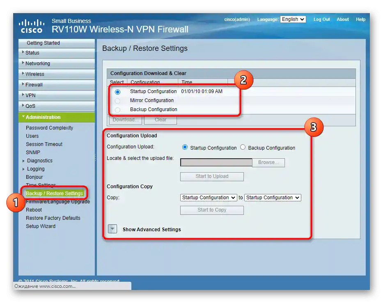Click the Help link
This screenshot has height=303, width=383.
(x=360, y=20)
